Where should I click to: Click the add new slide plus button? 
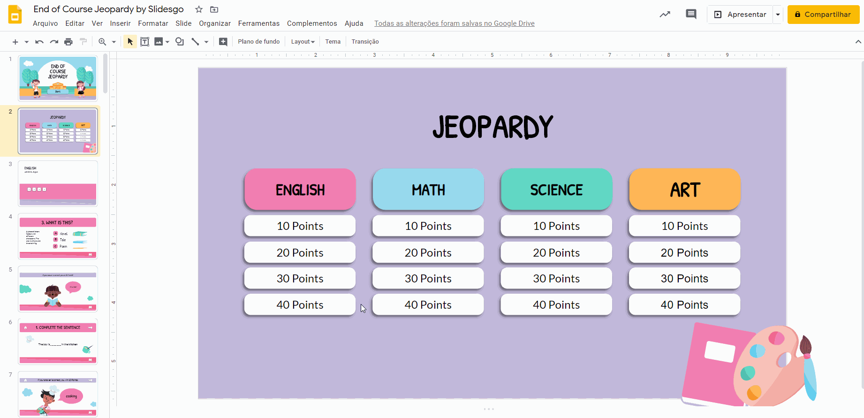(15, 42)
